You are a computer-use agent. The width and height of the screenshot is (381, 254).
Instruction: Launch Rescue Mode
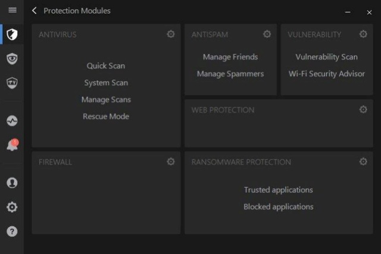click(x=106, y=117)
